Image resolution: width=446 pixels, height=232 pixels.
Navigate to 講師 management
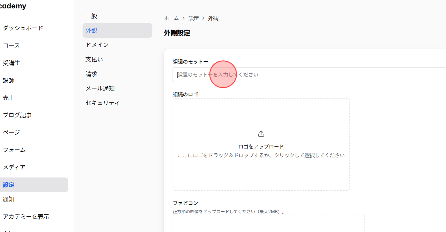pyautogui.click(x=8, y=80)
